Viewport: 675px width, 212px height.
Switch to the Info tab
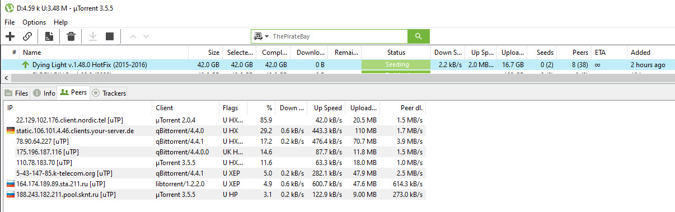coord(44,93)
